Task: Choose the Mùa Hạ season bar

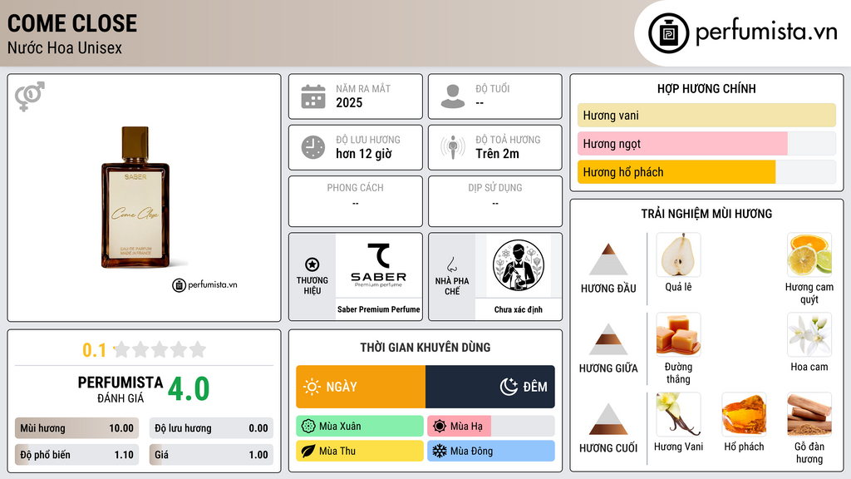Action: pos(491,427)
